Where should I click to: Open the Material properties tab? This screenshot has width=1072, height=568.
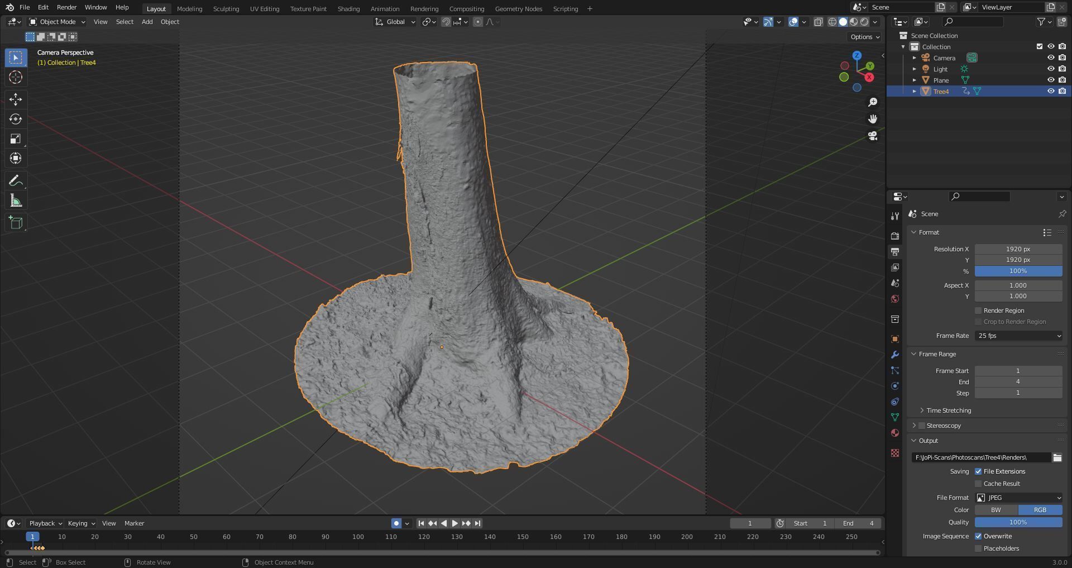(x=895, y=433)
